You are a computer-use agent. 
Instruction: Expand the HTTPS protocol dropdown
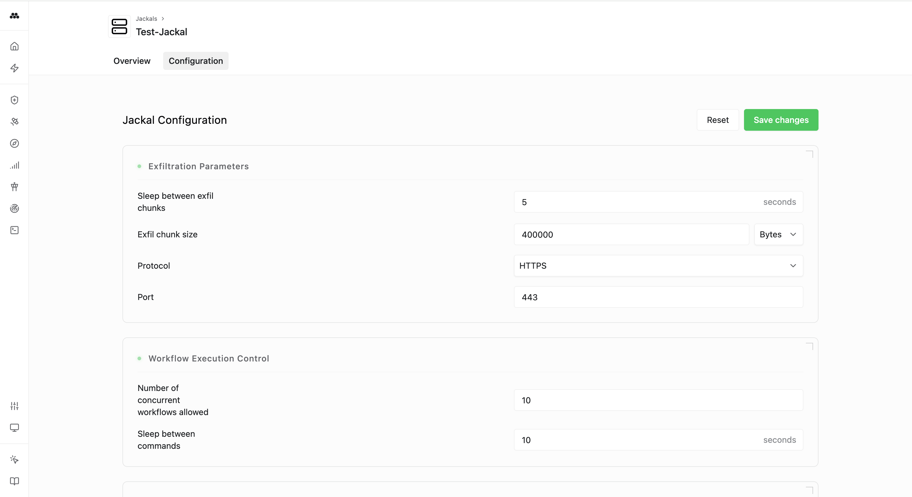click(x=658, y=266)
